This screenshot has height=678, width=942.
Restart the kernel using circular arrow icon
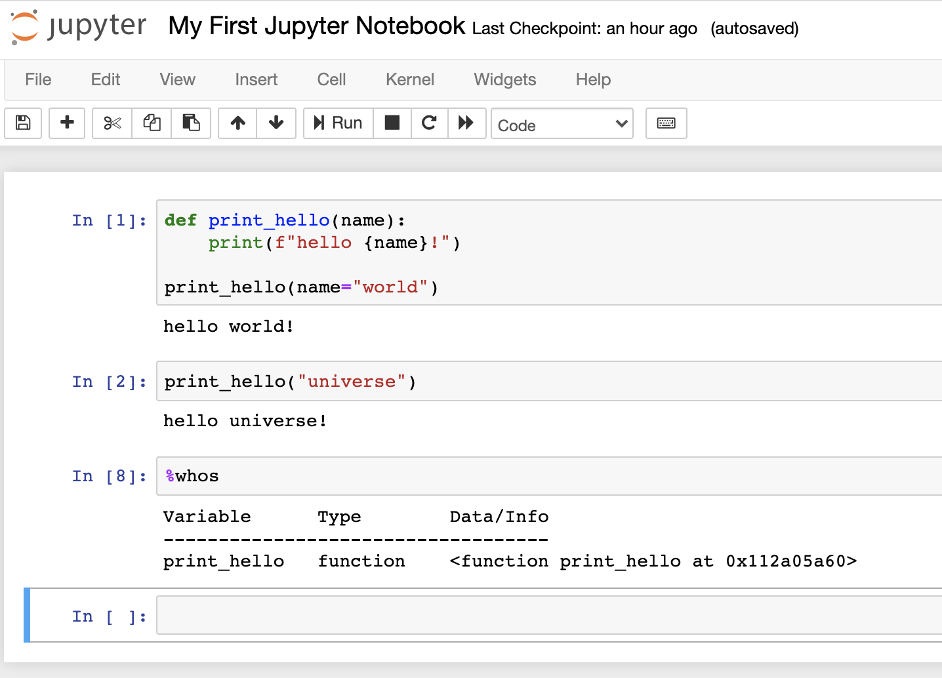[x=429, y=123]
